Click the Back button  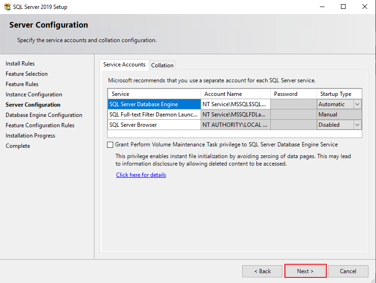(262, 271)
